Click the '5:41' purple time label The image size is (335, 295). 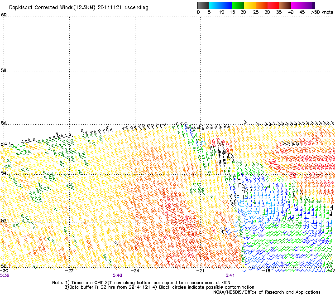(x=230, y=275)
